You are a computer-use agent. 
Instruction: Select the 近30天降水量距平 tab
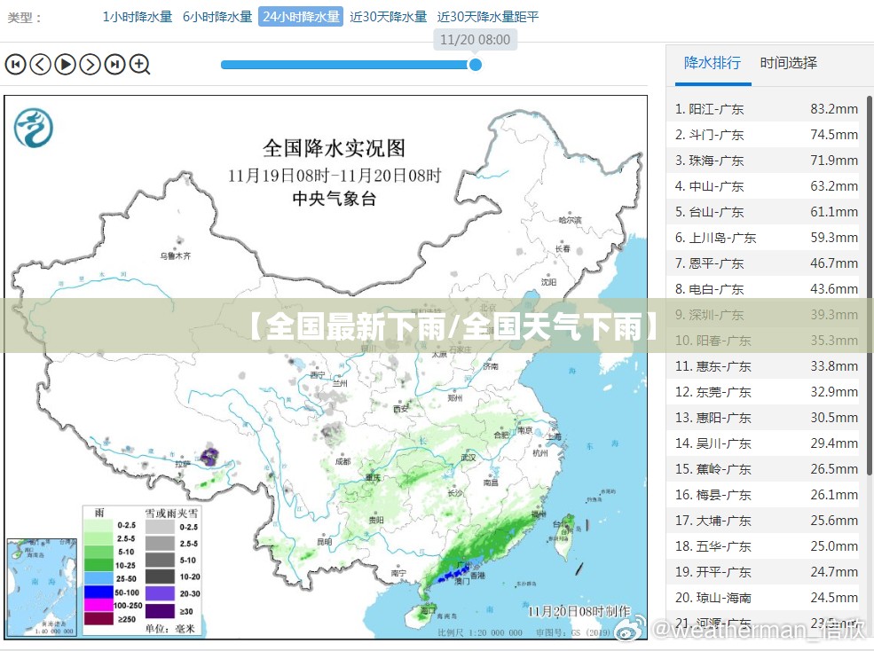click(488, 17)
